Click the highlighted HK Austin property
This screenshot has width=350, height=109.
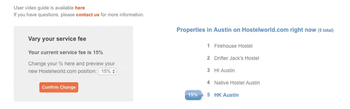[226, 95]
